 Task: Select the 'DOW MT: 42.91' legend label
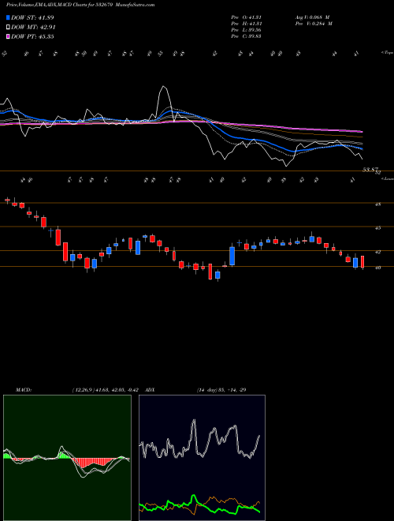[x=33, y=28]
